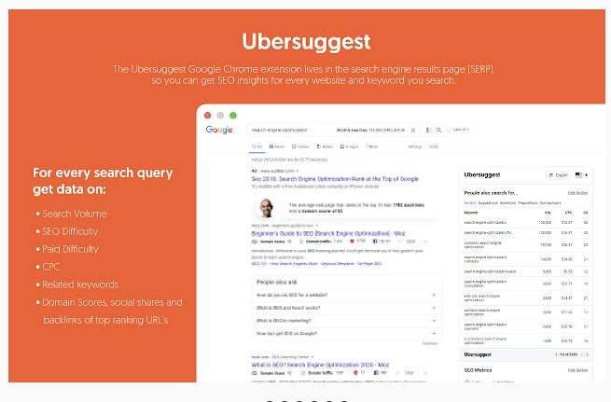This screenshot has width=611, height=402.
Task: Select the All results tab
Action: pyautogui.click(x=257, y=146)
